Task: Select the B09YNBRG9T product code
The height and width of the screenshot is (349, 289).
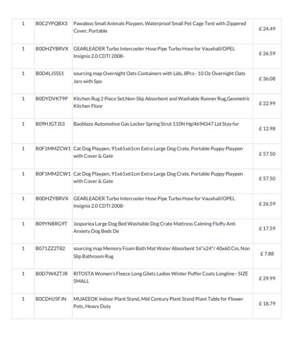Action: [x=51, y=224]
